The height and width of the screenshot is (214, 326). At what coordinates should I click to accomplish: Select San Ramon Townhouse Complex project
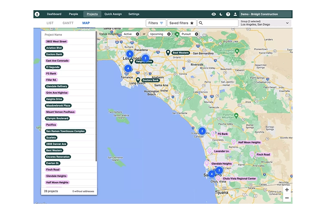click(66, 131)
